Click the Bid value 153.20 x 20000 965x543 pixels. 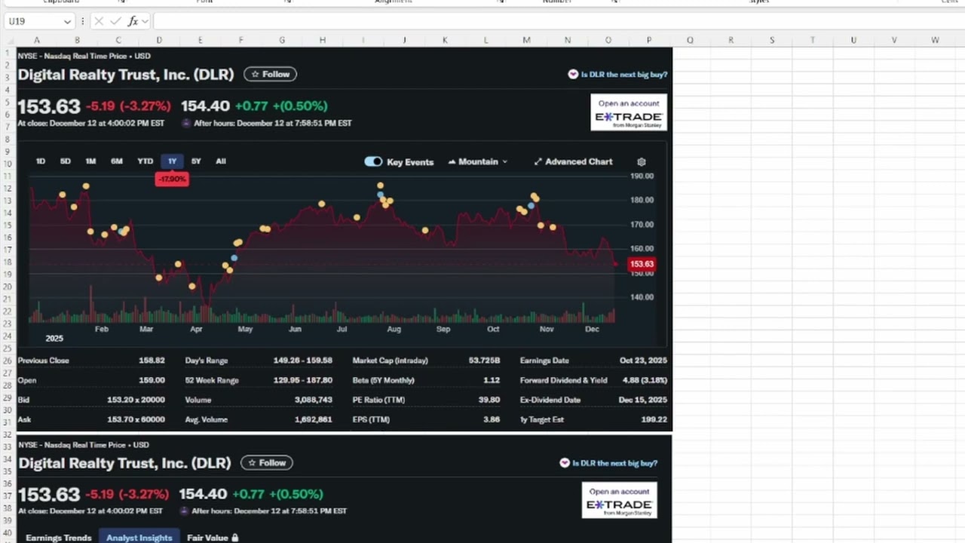click(x=136, y=400)
